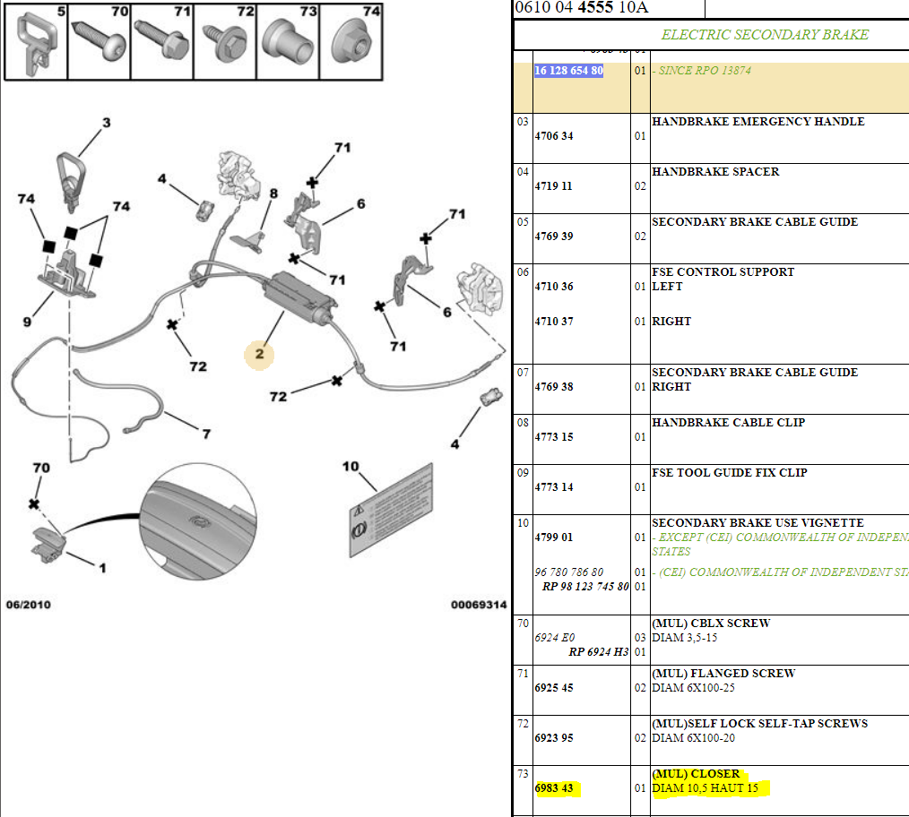Select highlighted part number 6983 43
Screen dimensions: 909x817
tap(554, 788)
